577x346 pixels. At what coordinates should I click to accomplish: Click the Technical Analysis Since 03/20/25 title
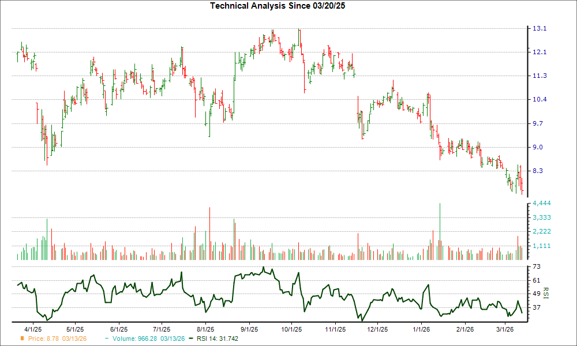point(279,6)
